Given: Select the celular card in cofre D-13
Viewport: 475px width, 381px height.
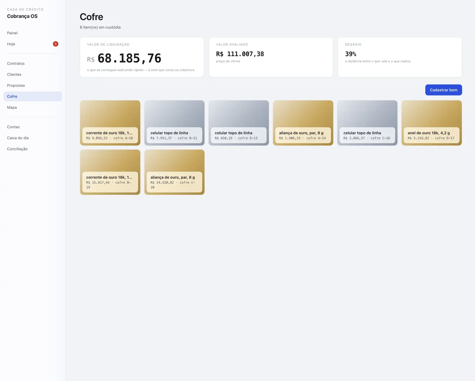Looking at the screenshot, I should point(239,123).
